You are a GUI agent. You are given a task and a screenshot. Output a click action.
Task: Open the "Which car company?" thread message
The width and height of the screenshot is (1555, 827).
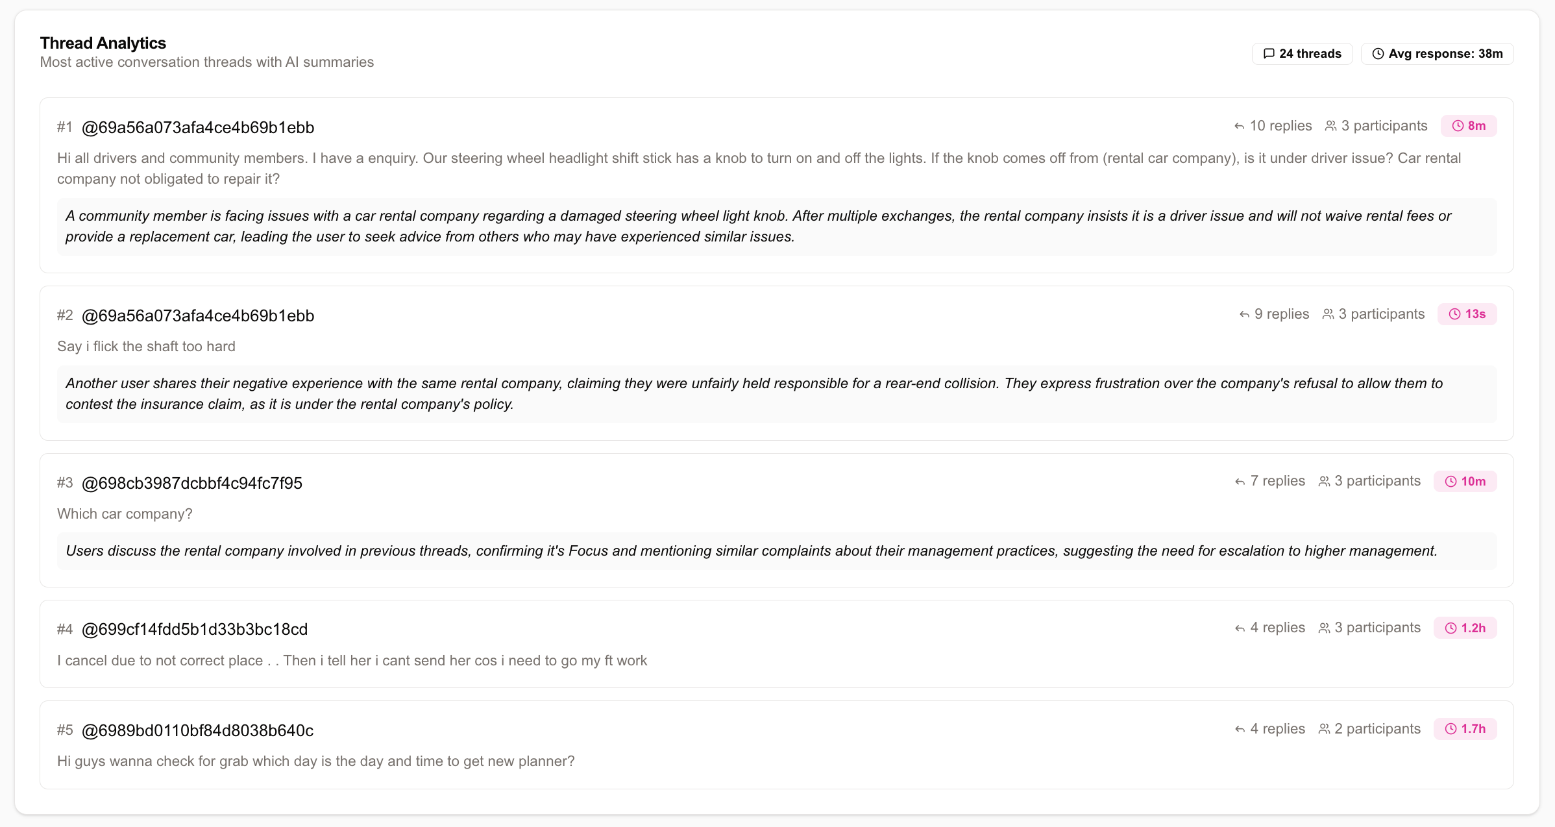(125, 514)
